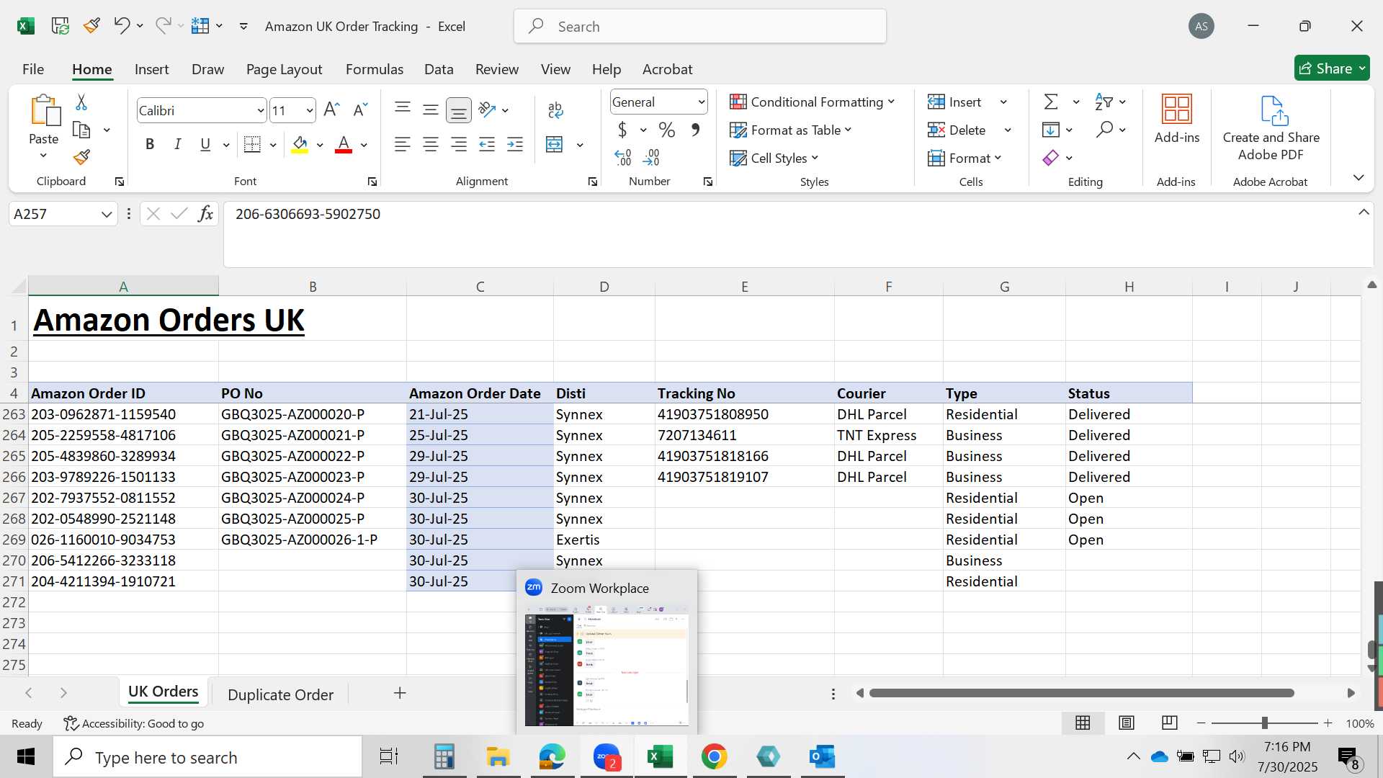Click the Paste clipboard icon
Image resolution: width=1383 pixels, height=778 pixels.
pos(44,110)
